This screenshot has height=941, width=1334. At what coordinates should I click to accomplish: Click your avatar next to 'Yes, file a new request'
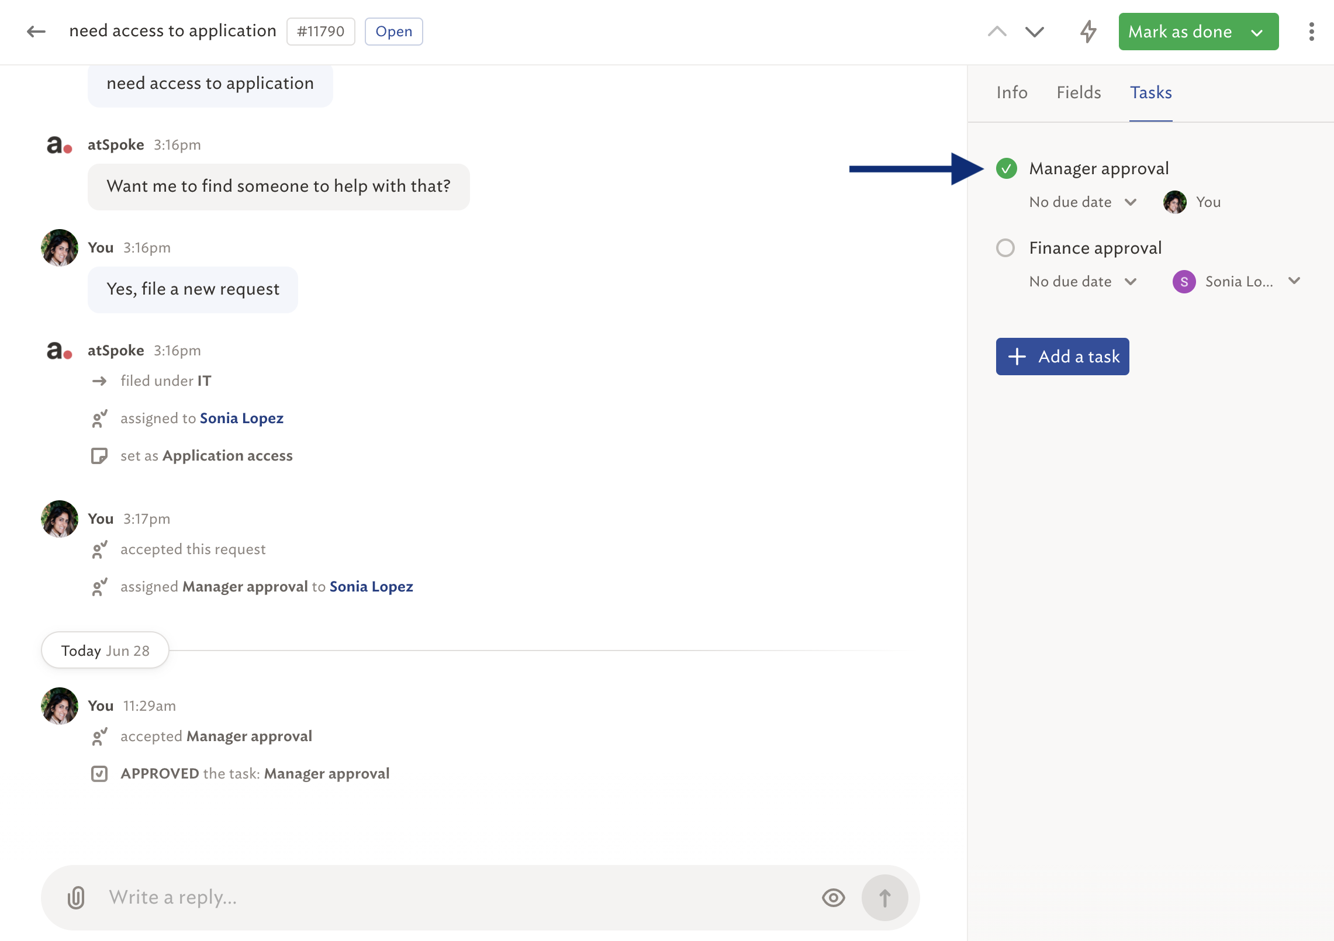coord(60,248)
